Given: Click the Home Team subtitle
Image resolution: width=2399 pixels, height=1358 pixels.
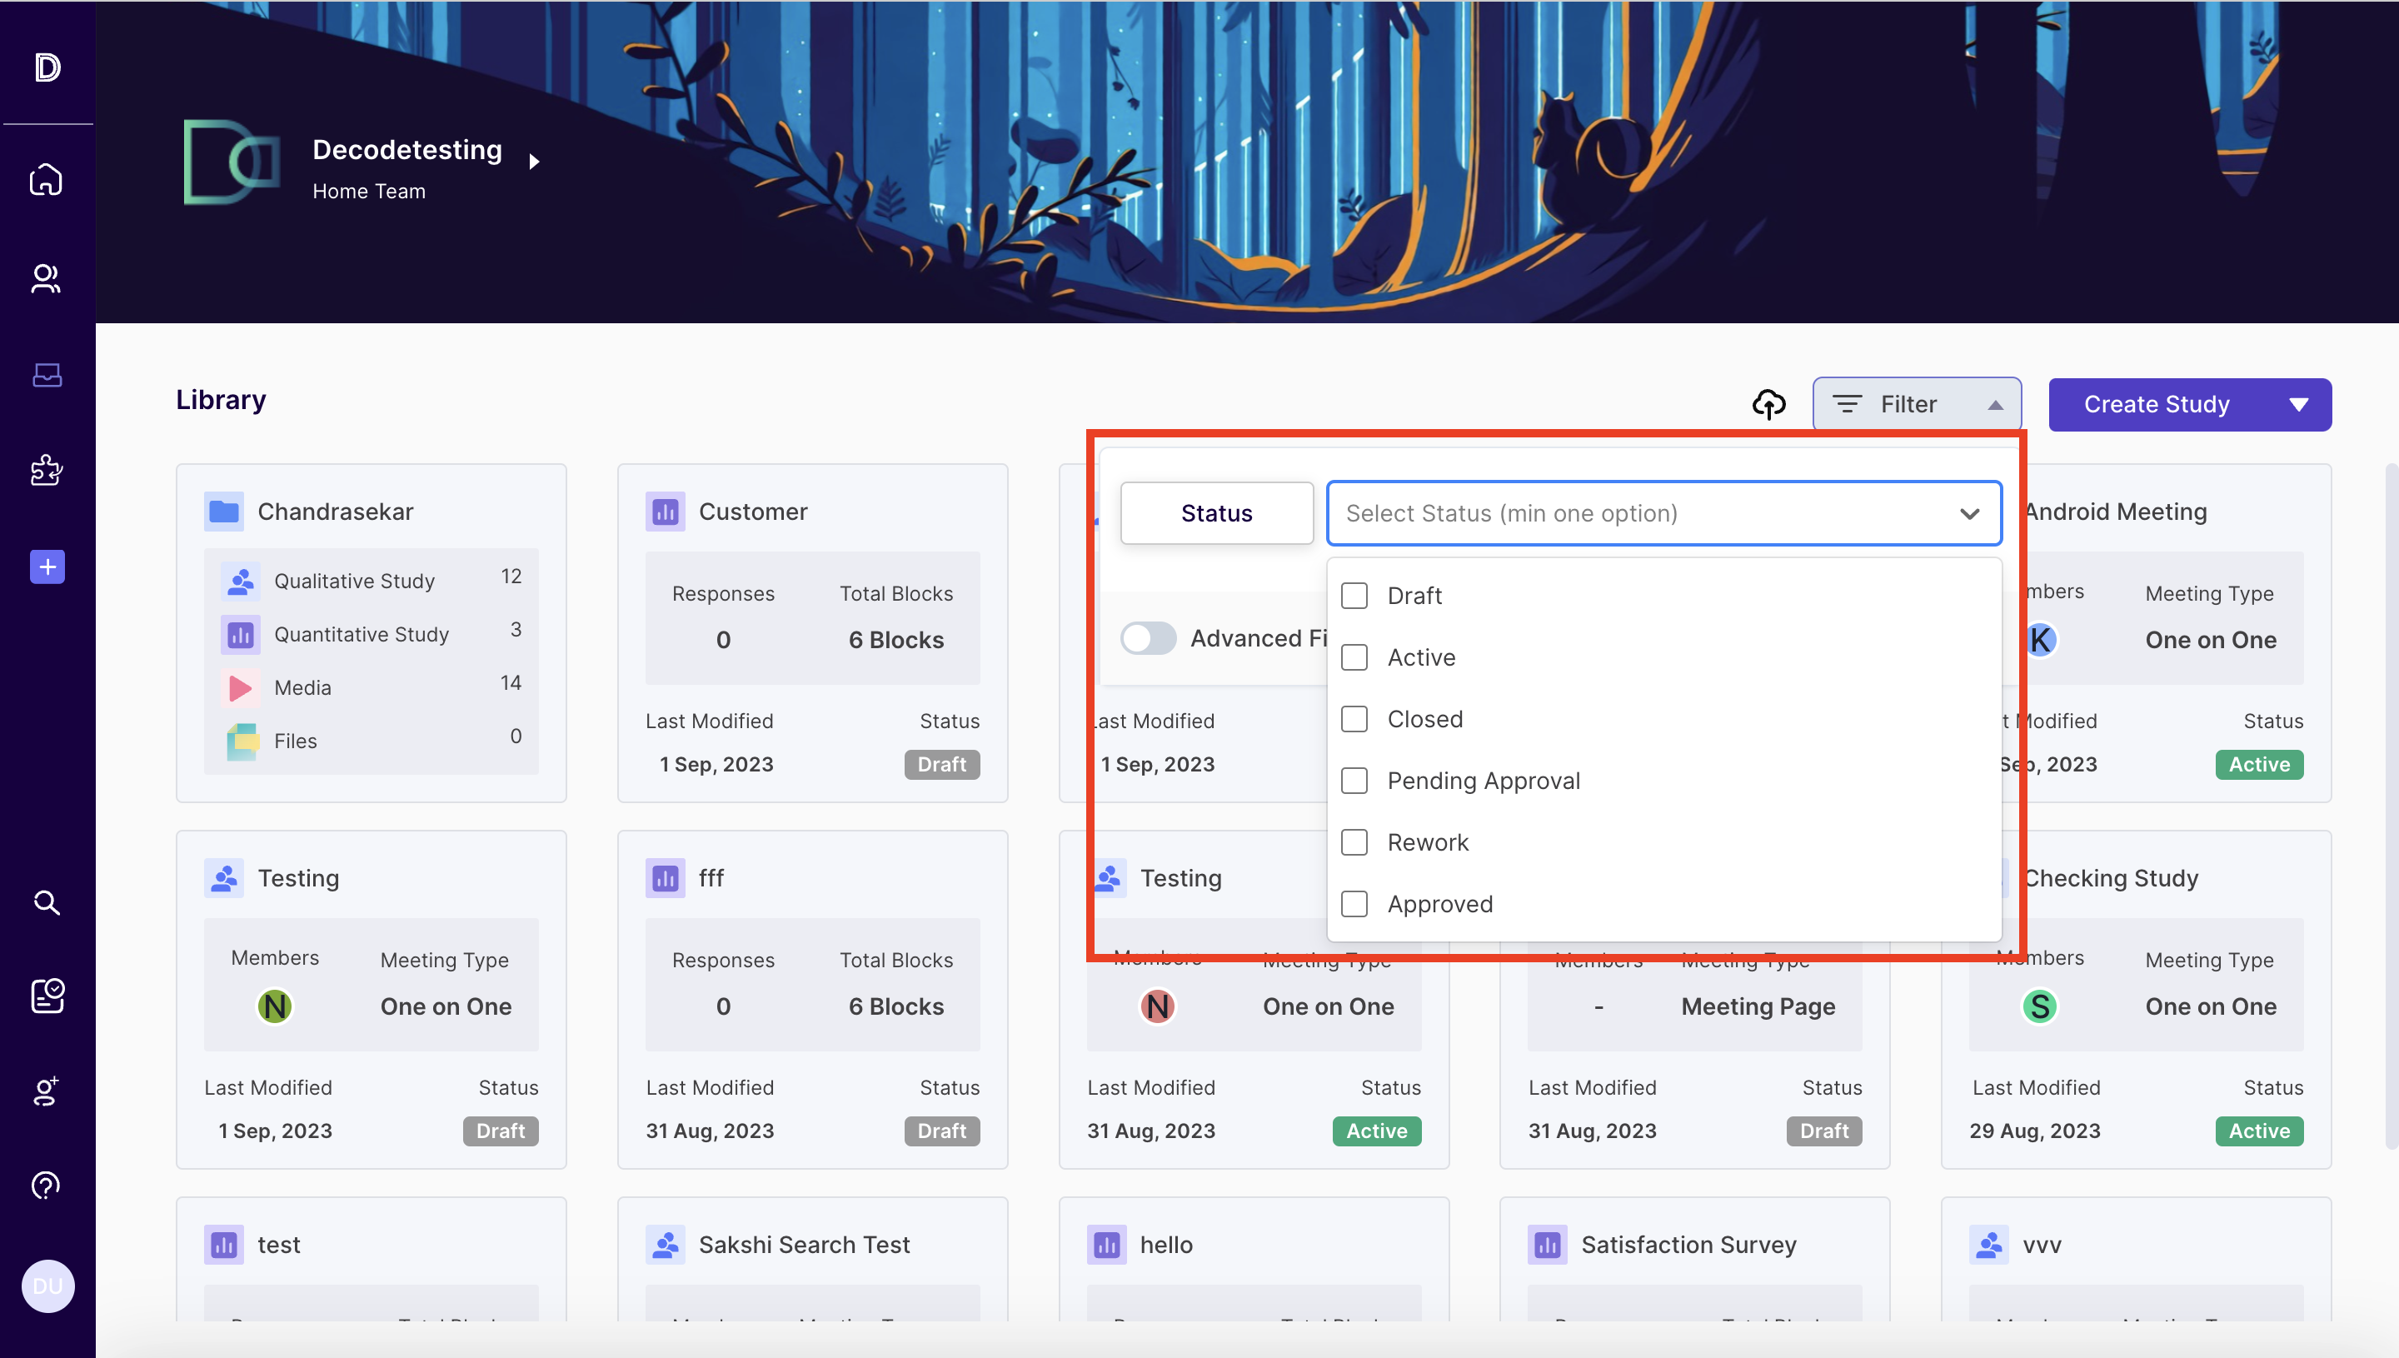Looking at the screenshot, I should tap(368, 191).
